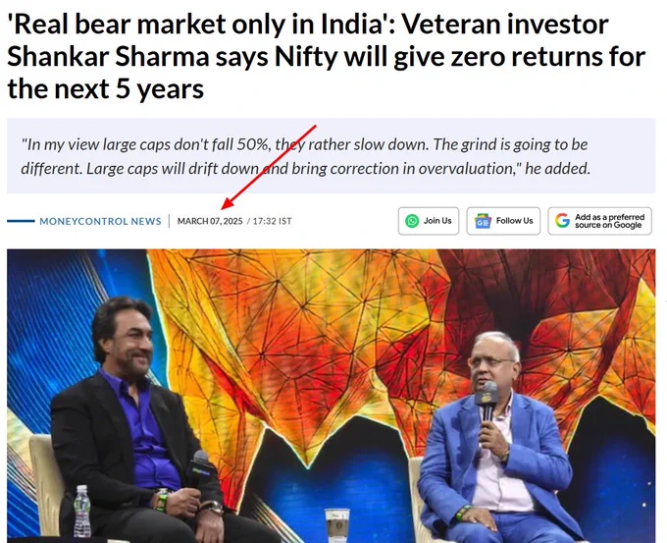Click the Google G logo icon

[562, 220]
